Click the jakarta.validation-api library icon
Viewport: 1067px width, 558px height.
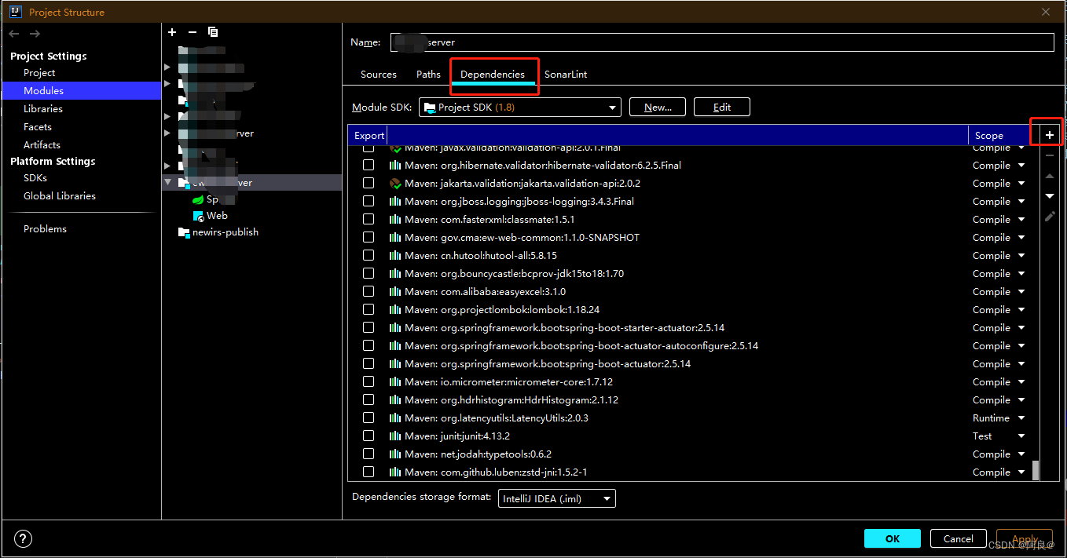tap(395, 184)
